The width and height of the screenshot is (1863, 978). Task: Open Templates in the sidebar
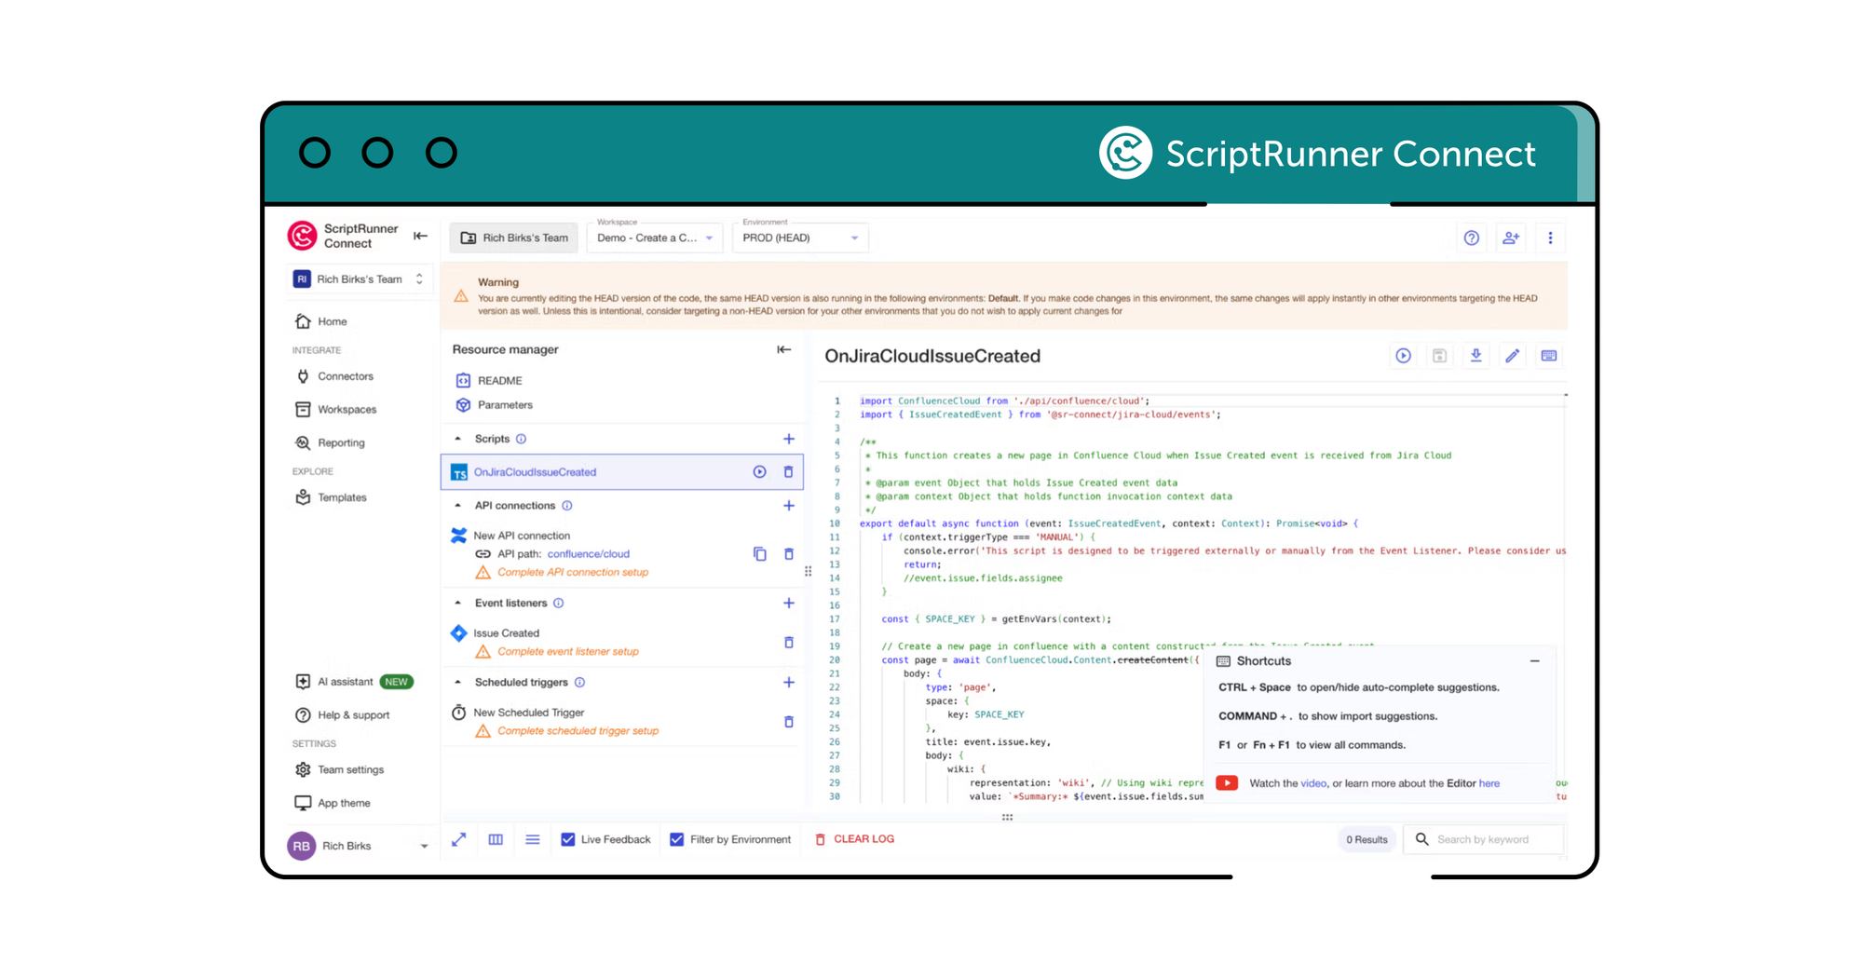332,497
